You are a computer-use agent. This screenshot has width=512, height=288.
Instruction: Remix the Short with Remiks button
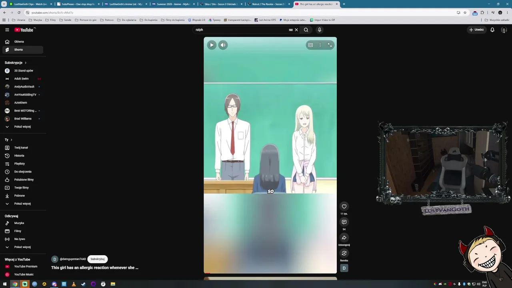[x=344, y=253]
